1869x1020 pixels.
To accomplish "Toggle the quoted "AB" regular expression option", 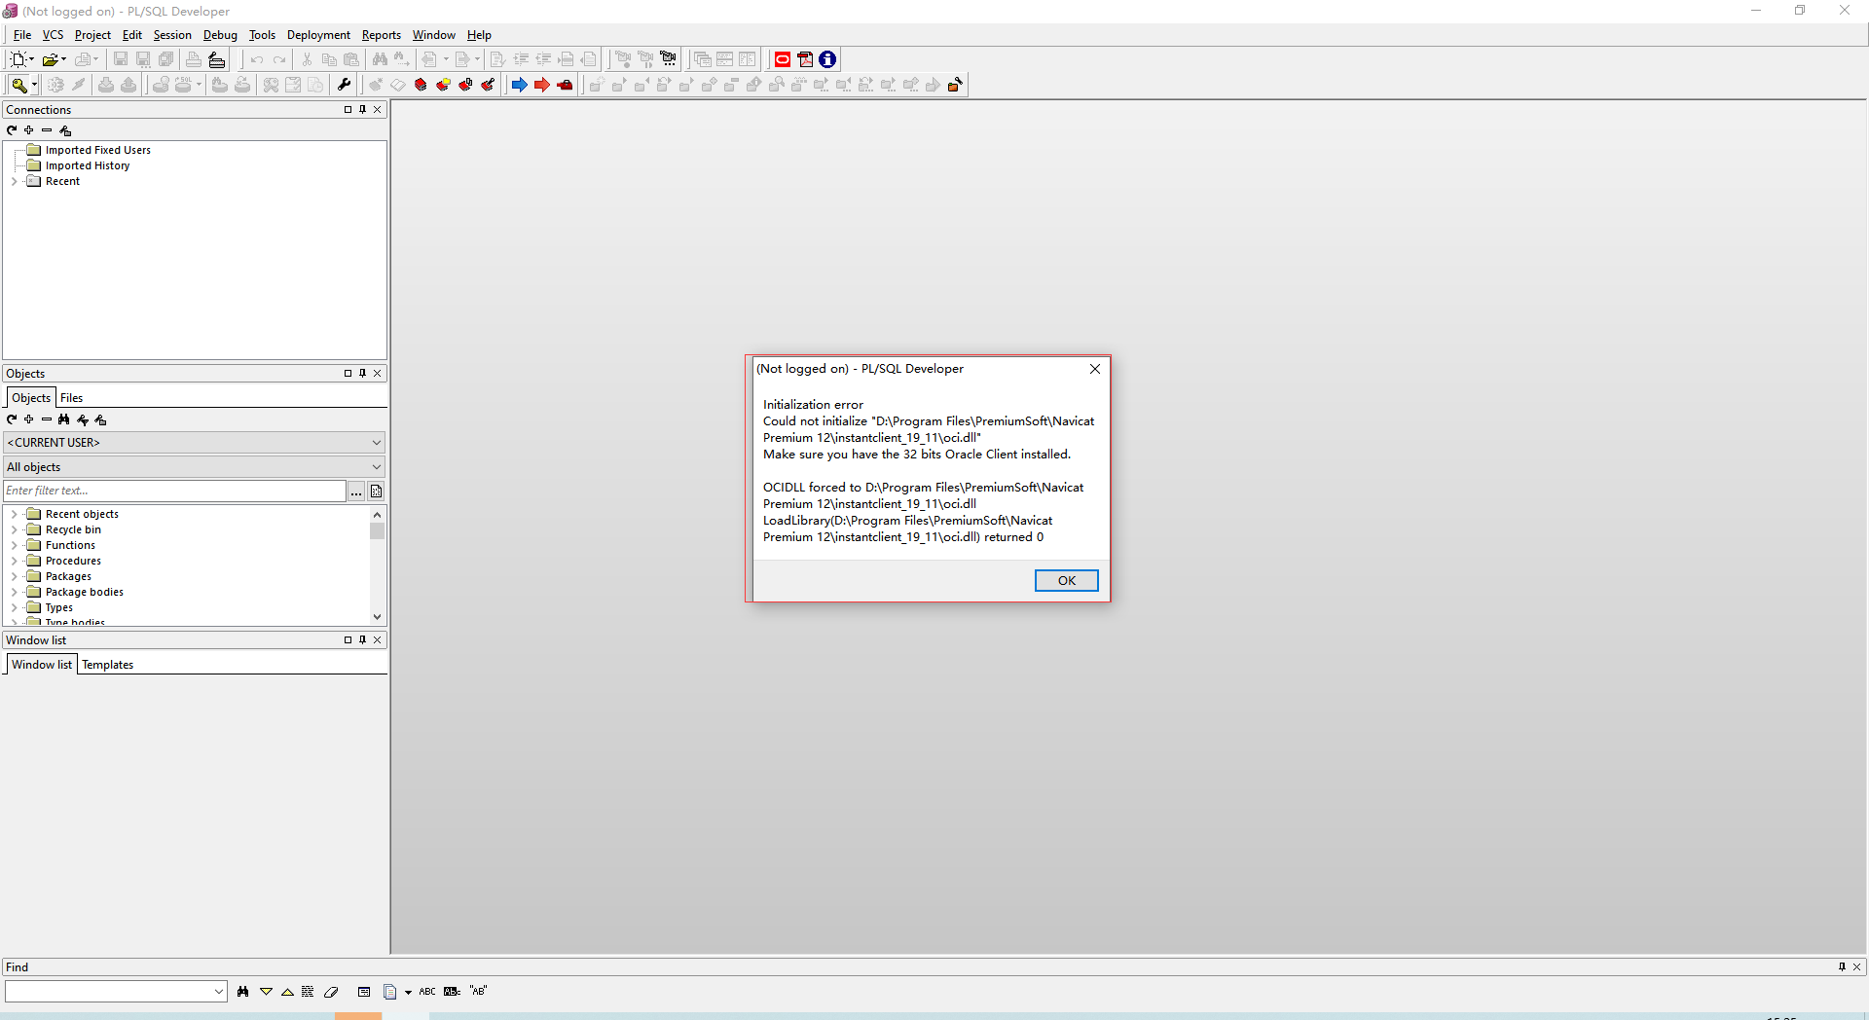I will click(x=478, y=992).
